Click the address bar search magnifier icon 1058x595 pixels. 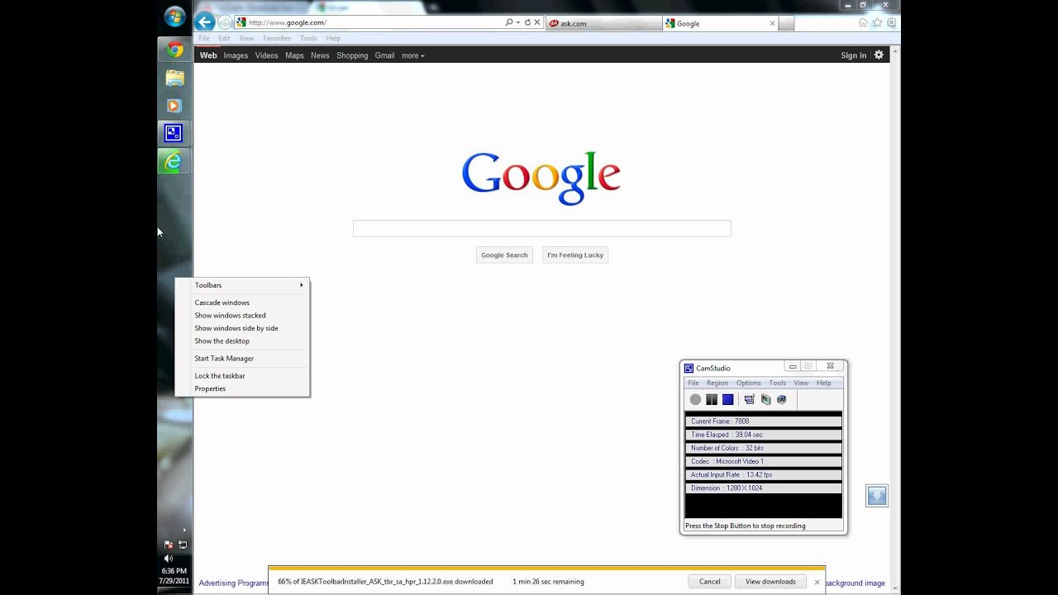coord(508,22)
